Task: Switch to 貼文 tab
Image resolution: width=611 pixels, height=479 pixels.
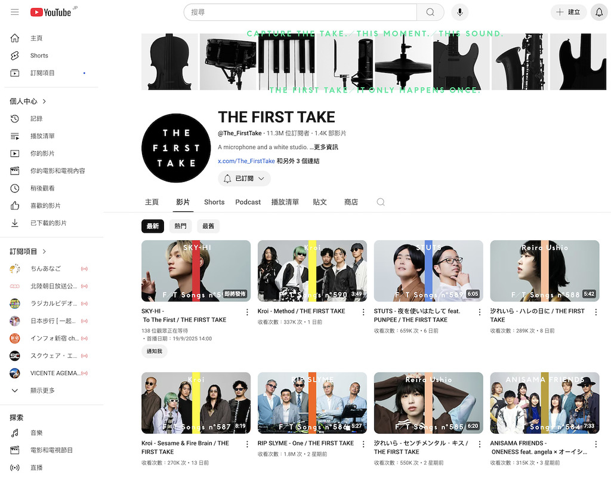Action: (320, 202)
